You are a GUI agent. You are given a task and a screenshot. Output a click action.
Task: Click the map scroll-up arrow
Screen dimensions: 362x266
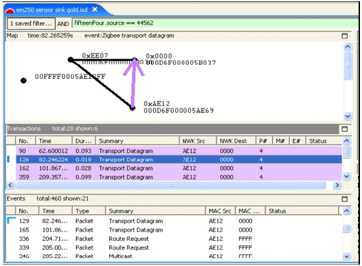point(347,47)
